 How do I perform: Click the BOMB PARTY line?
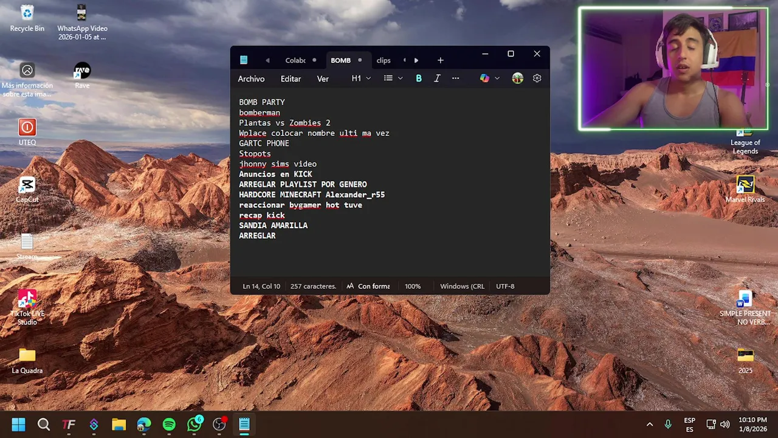click(x=262, y=102)
